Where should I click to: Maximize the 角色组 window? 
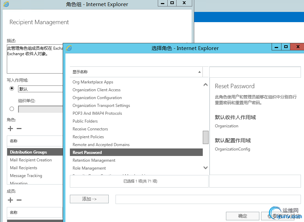[172, 3]
